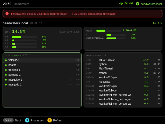Click the load average 1.68 1.72 1.56

[69, 32]
